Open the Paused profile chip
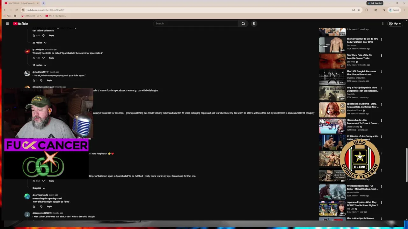 394,10
